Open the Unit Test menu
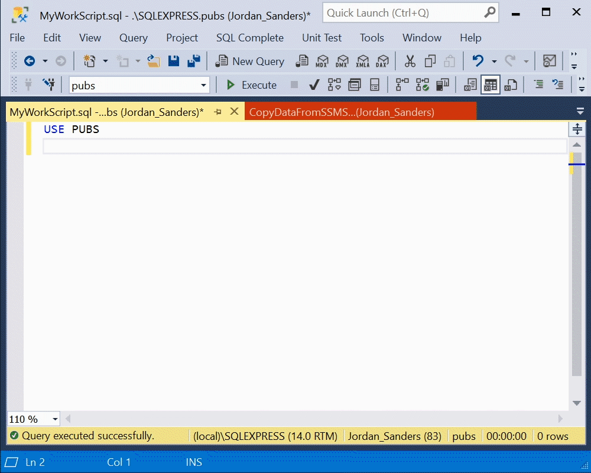Viewport: 591px width, 473px height. click(322, 38)
